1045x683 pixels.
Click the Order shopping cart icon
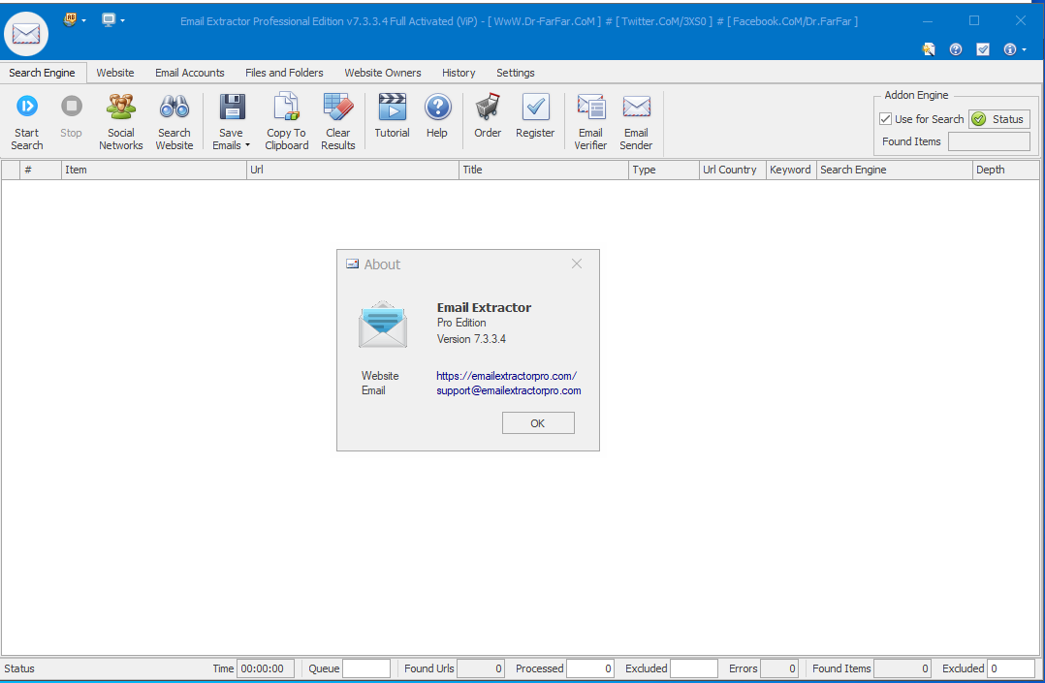[x=488, y=108]
